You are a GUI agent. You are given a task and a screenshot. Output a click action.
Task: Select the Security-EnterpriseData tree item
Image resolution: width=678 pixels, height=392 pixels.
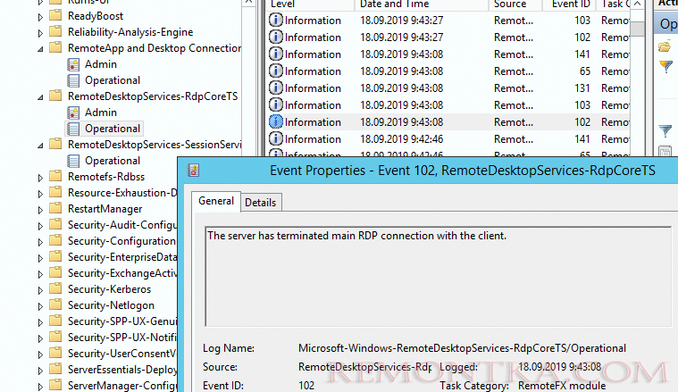pos(122,257)
